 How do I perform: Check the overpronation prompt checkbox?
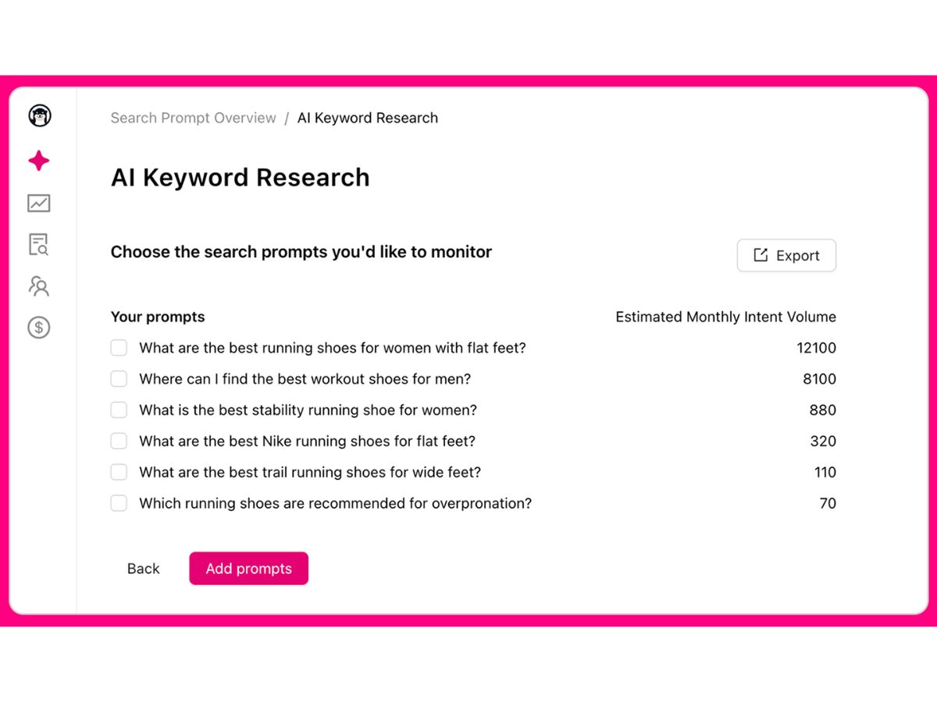click(x=119, y=503)
